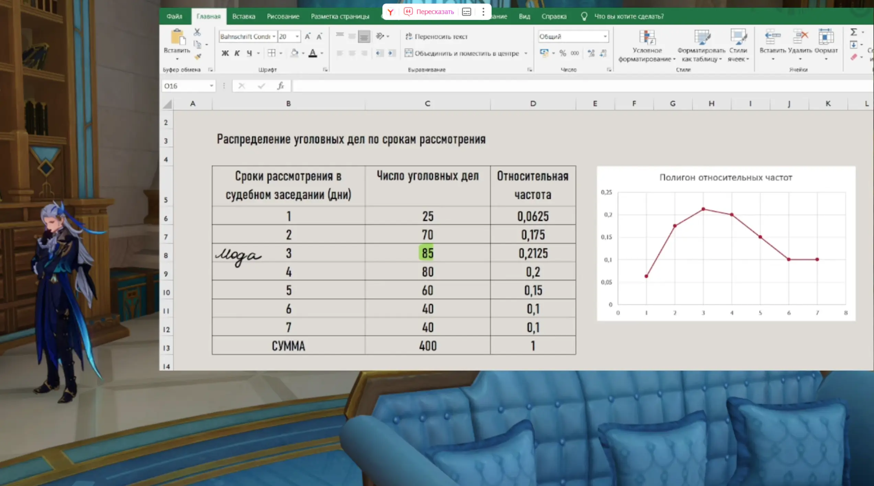Open the number format dropdown (Общий)
Screen dimensions: 874x486
[605, 36]
